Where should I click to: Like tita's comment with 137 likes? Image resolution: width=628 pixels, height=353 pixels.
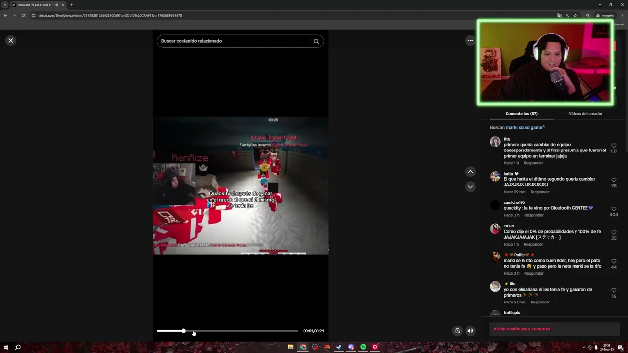(614, 146)
